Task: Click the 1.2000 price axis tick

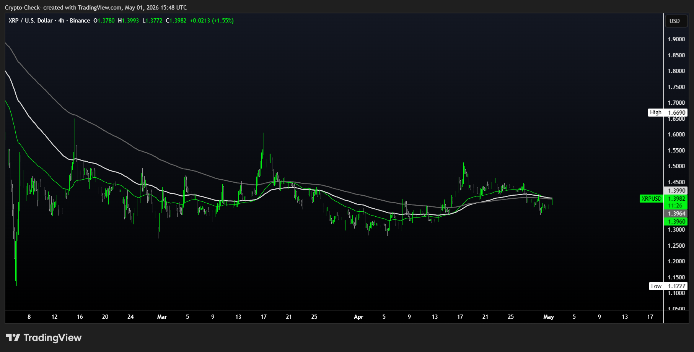Action: click(676, 261)
